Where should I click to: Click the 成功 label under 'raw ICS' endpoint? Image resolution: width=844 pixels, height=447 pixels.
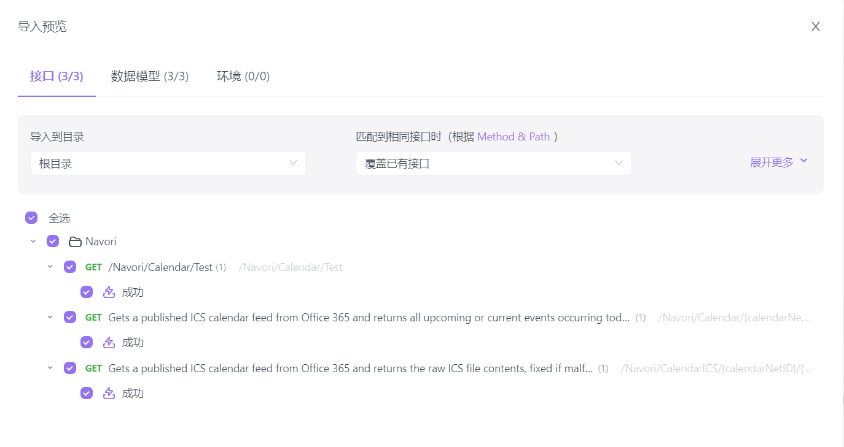(x=133, y=394)
